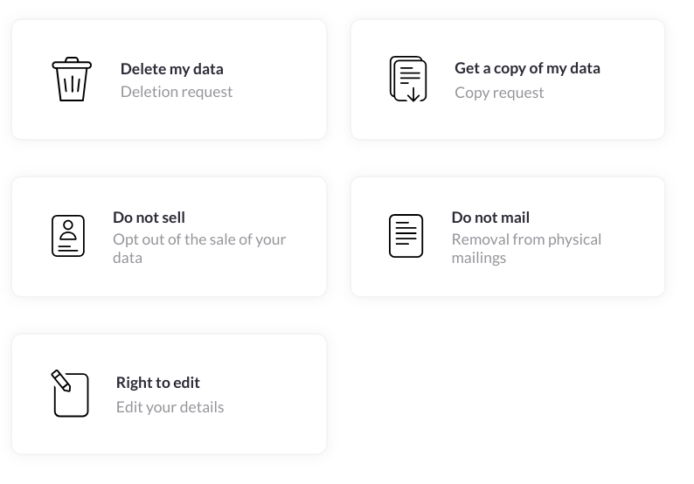Click the trash can icon
This screenshot has width=694, height=484.
pos(72,80)
